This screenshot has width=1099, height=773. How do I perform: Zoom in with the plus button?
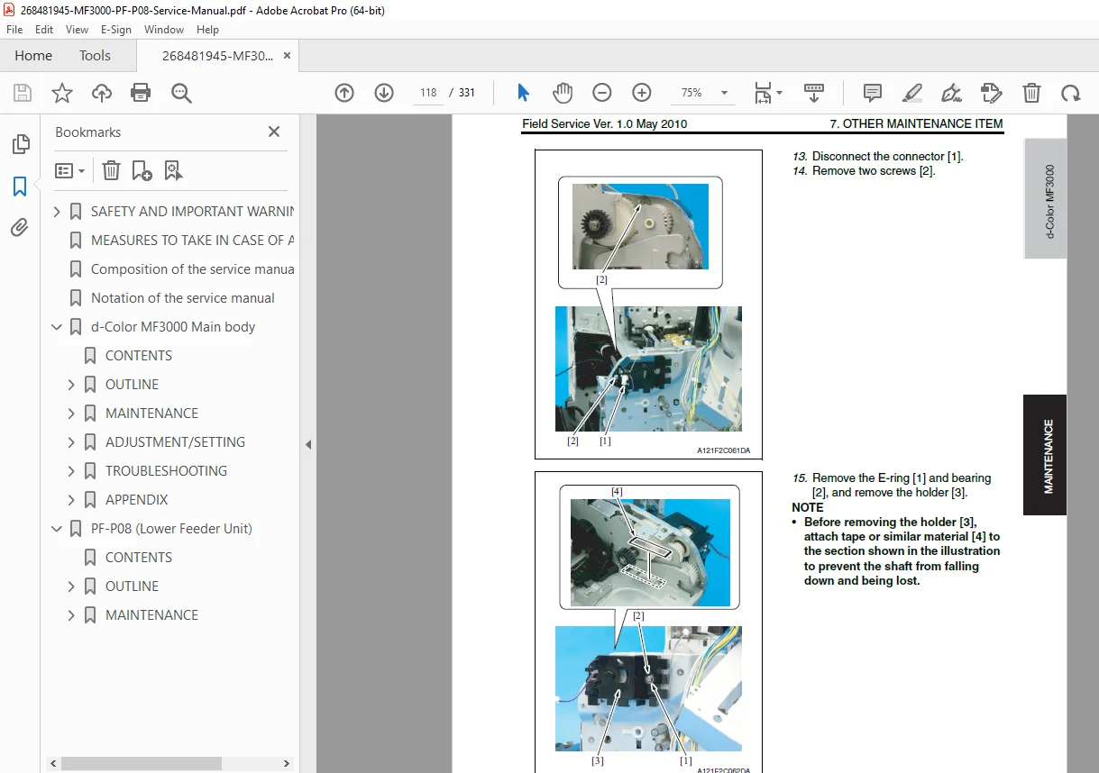[642, 93]
